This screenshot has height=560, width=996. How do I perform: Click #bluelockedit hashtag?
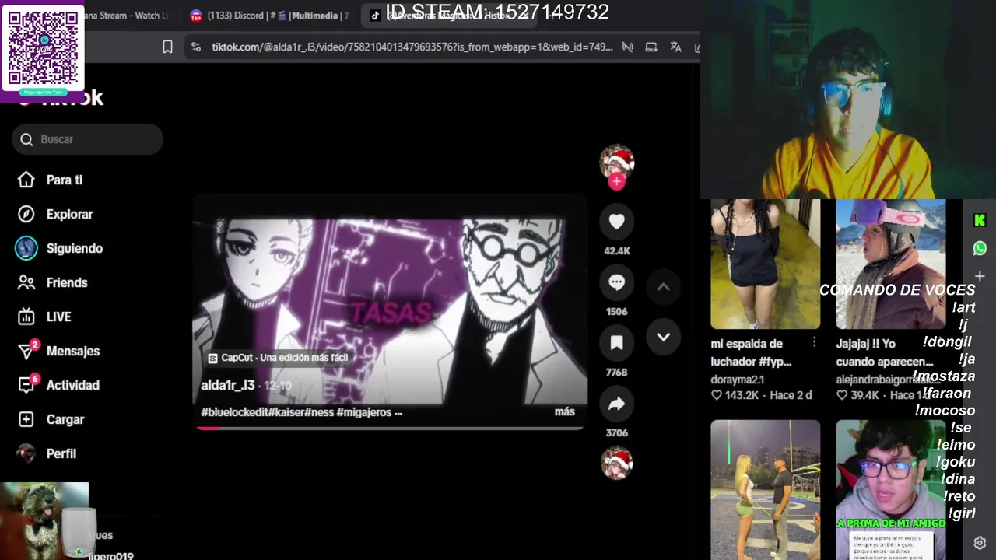click(234, 412)
